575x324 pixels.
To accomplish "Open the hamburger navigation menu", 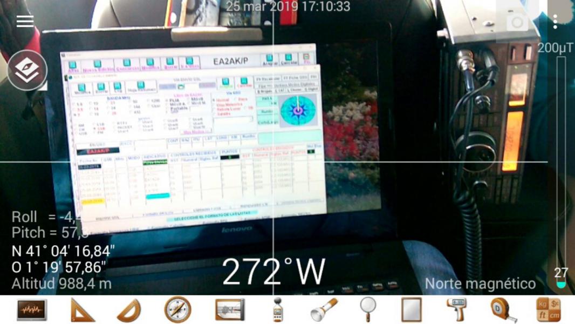I will coord(25,21).
